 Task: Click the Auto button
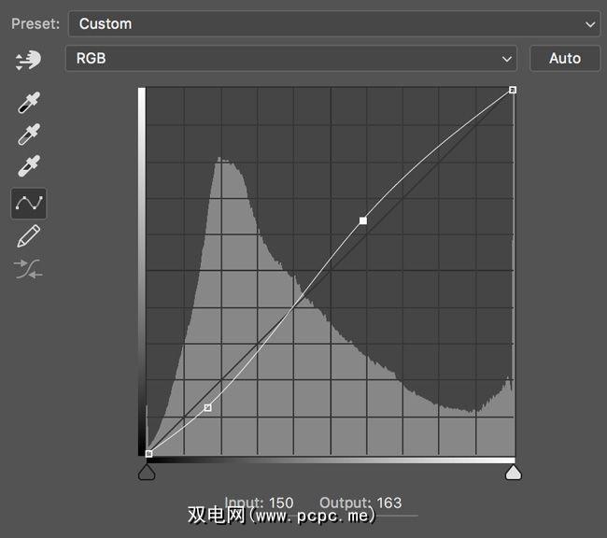click(x=564, y=58)
